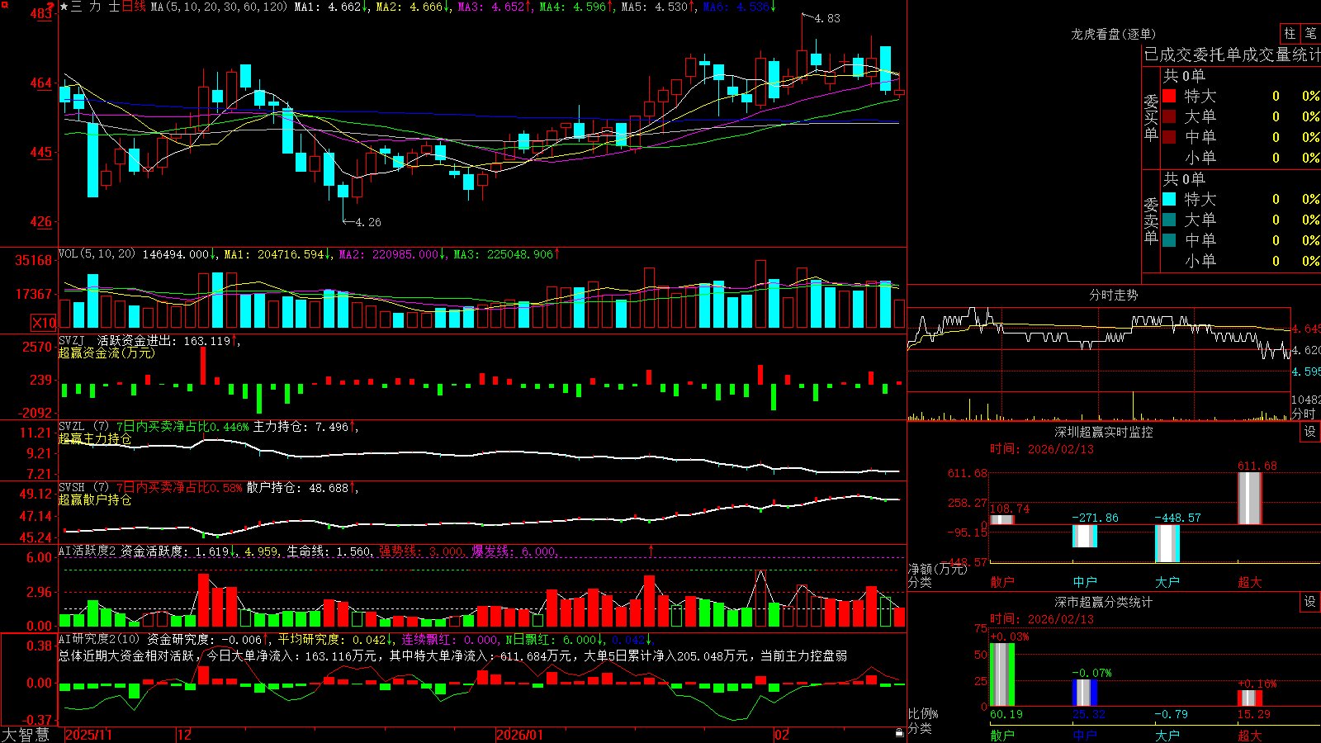
Task: Click the 12 month marker on timeline
Action: click(x=184, y=735)
